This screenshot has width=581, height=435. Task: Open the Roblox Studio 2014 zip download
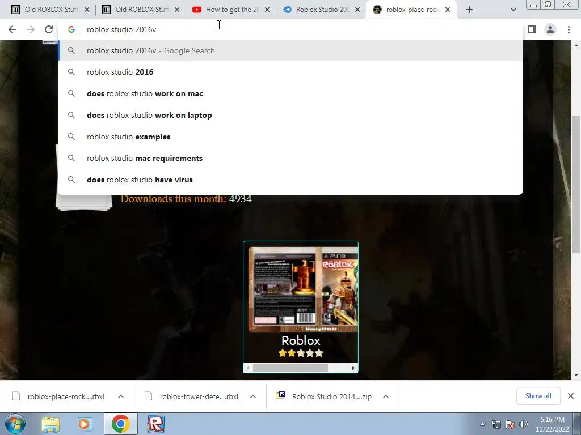coord(323,396)
